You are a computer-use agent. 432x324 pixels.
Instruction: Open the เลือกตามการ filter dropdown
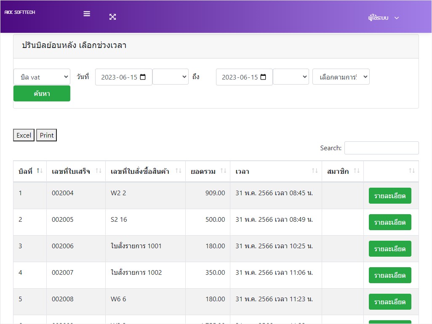click(341, 77)
